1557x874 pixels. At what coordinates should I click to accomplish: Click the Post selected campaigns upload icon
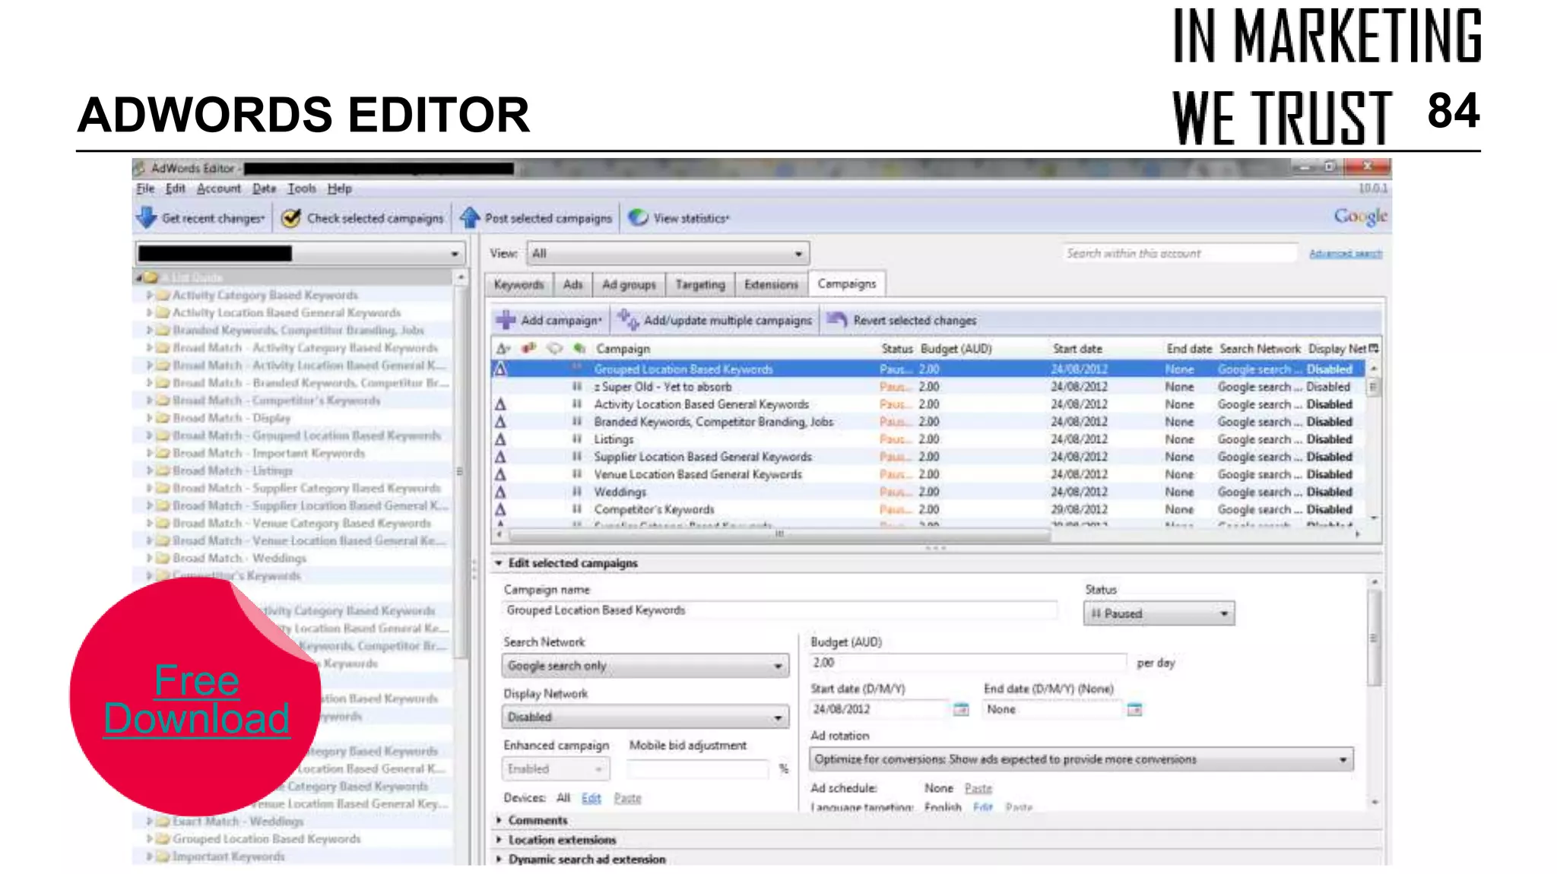470,218
